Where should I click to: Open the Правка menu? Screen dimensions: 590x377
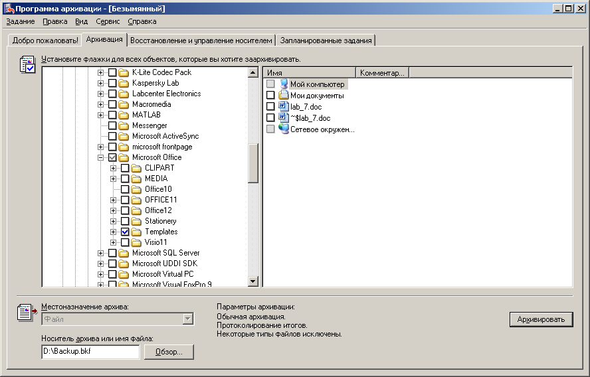pos(55,21)
